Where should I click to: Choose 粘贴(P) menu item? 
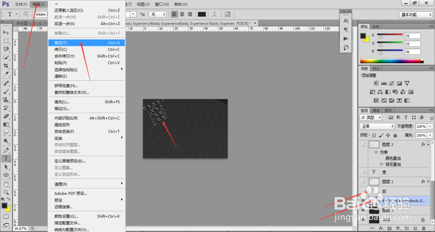click(87, 63)
